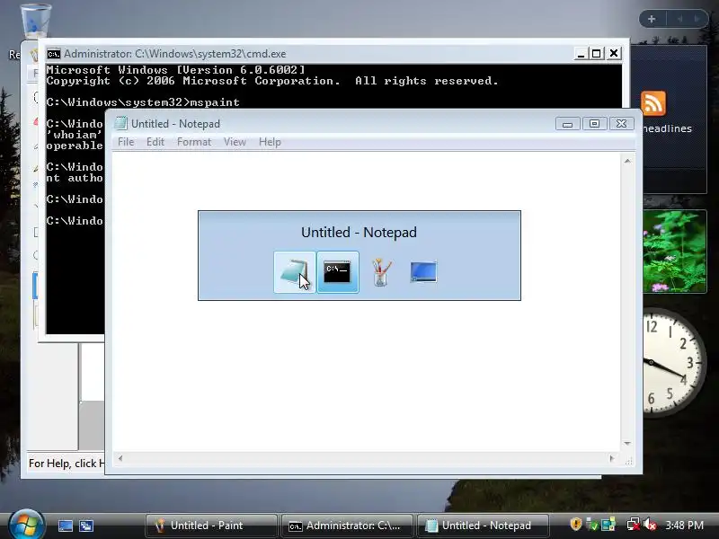
Task: Open Notepad's Format menu
Action: 194,142
